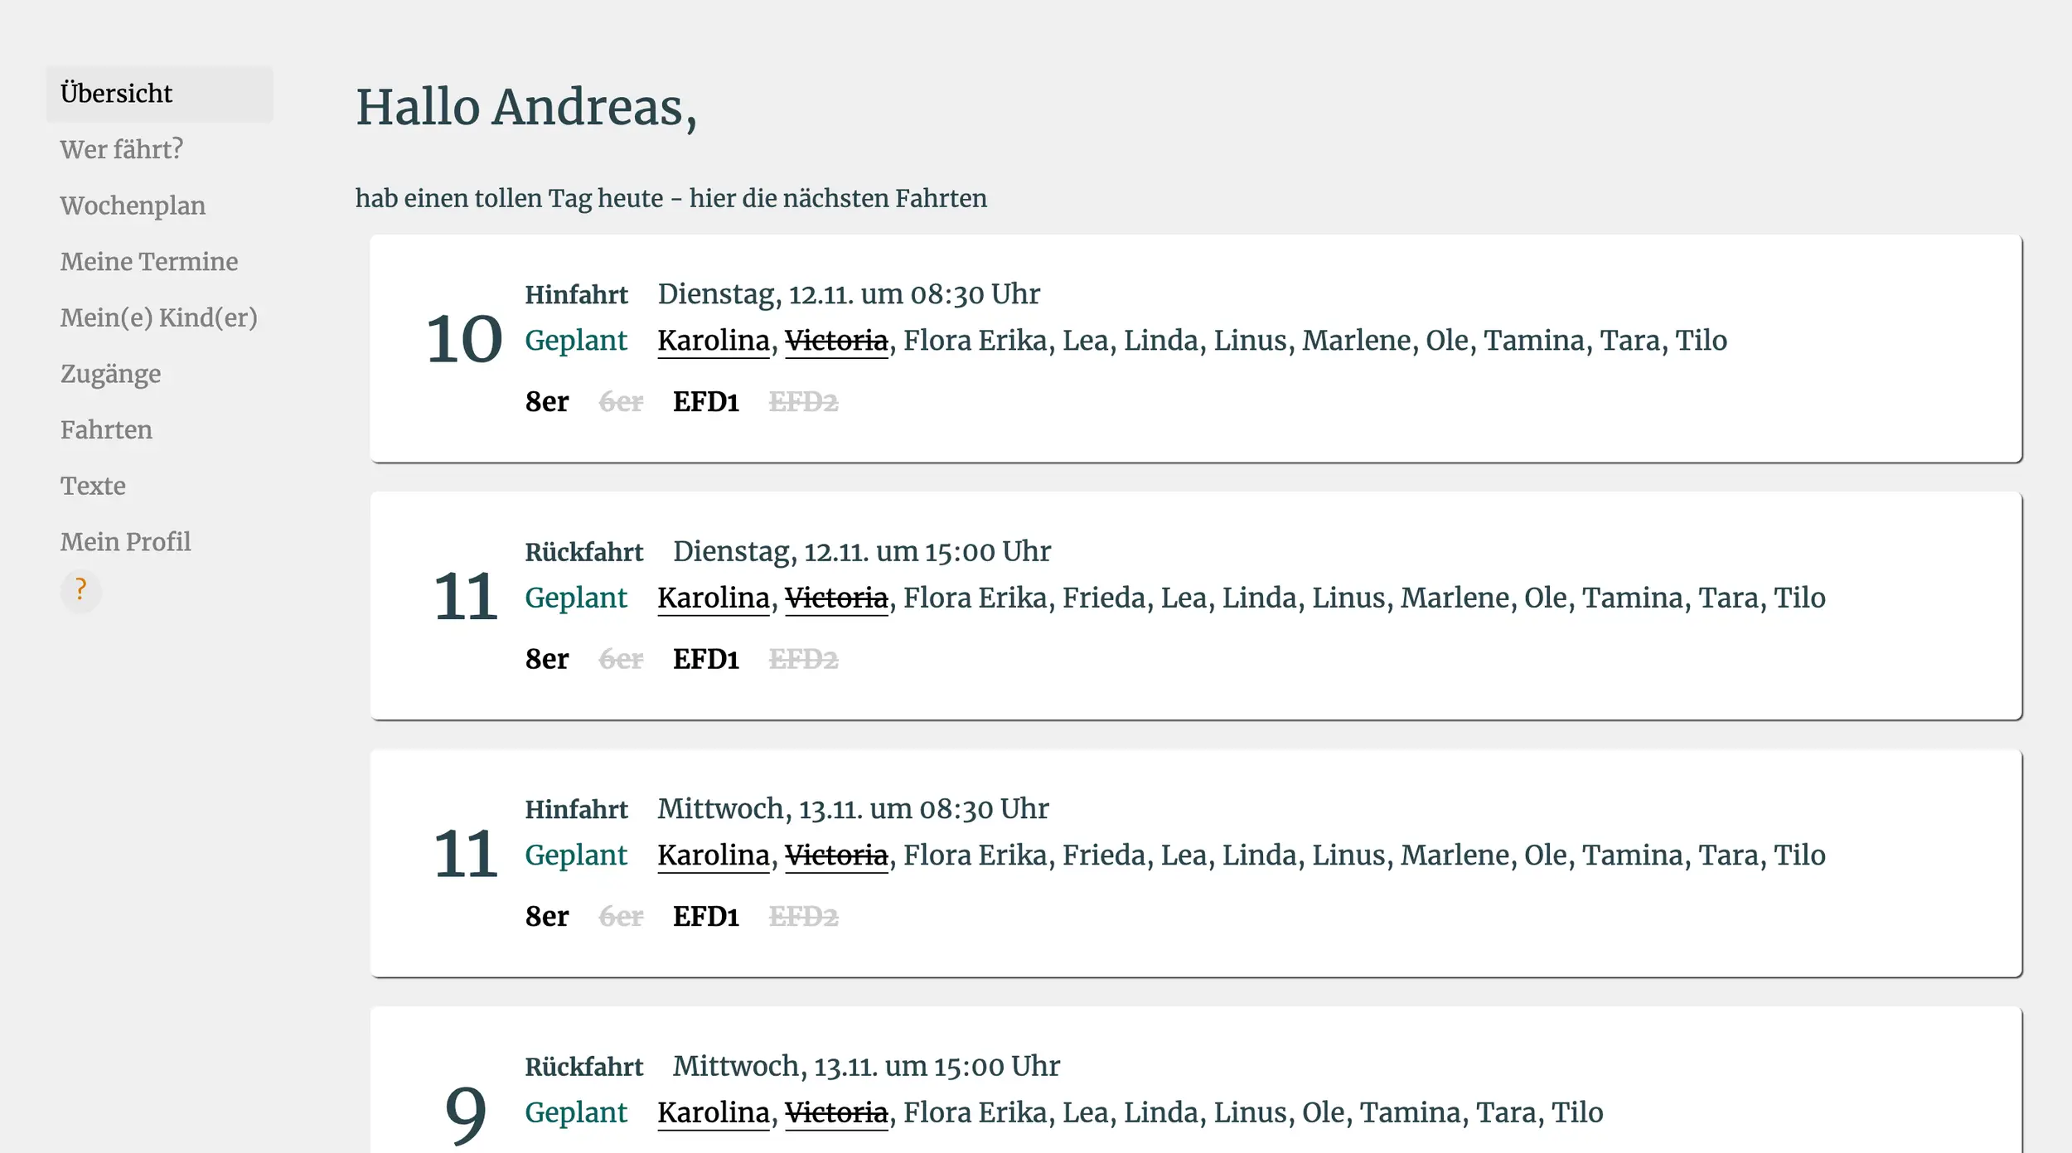
Task: Navigate to Fahrten in the sidebar
Action: click(106, 429)
